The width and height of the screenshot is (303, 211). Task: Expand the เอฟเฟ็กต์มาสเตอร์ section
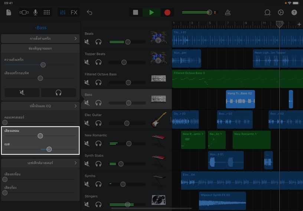point(40,163)
